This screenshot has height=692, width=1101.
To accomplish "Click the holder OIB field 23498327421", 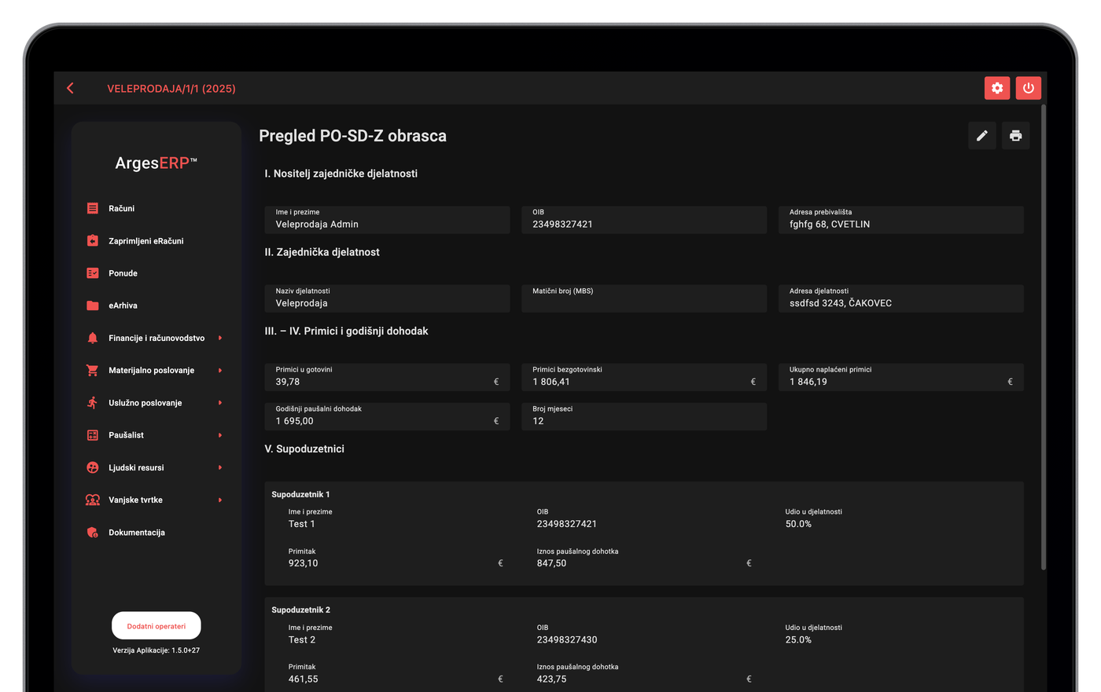I will (644, 220).
